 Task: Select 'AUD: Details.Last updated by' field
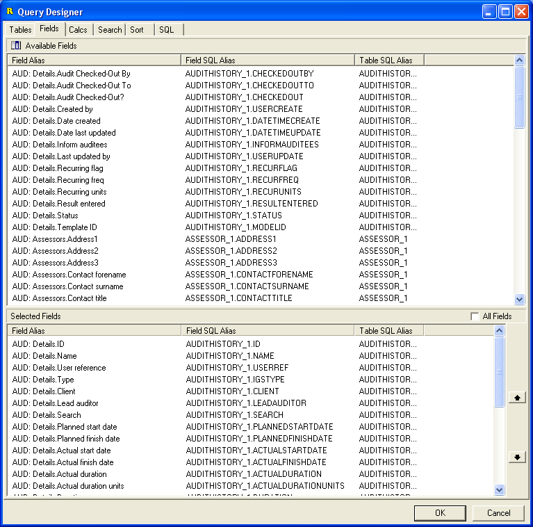click(261, 156)
